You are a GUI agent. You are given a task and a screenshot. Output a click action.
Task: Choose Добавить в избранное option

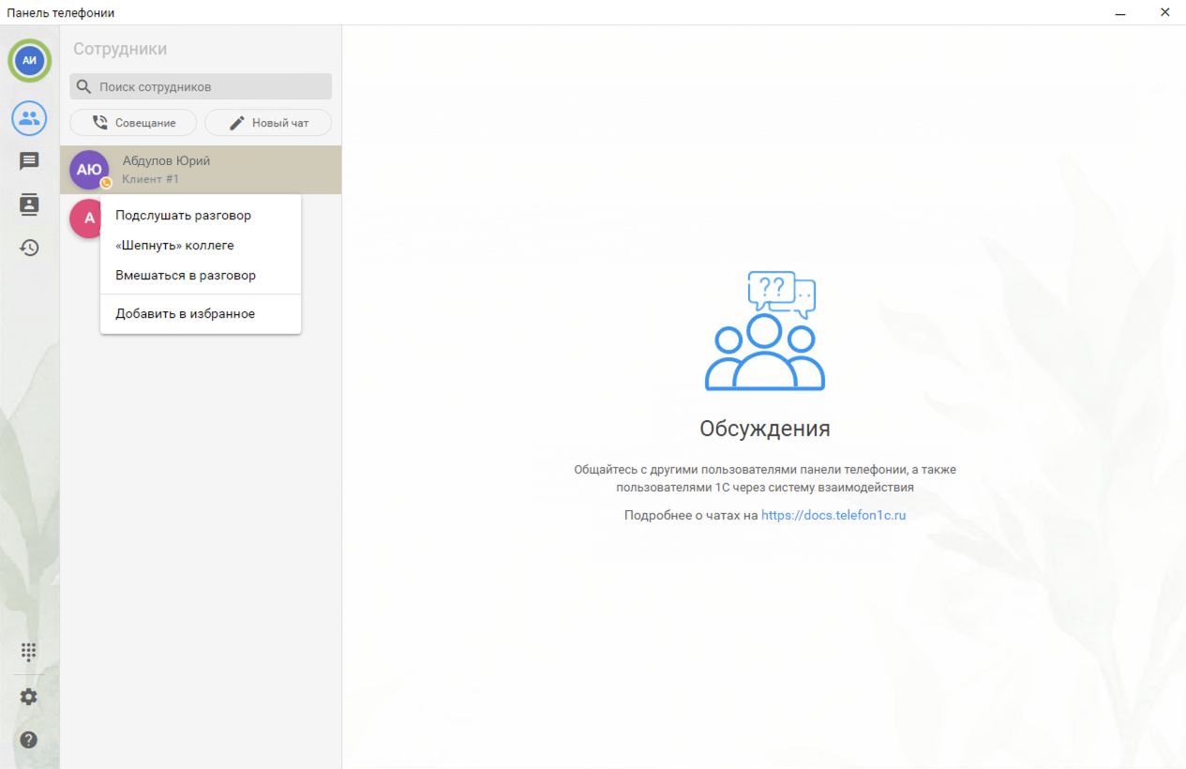pos(185,314)
